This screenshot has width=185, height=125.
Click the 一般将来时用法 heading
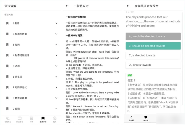tap(75, 35)
